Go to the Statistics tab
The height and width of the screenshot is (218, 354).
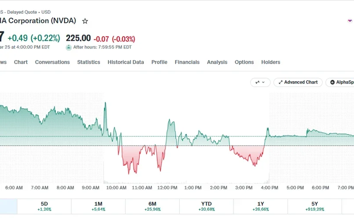coord(89,62)
